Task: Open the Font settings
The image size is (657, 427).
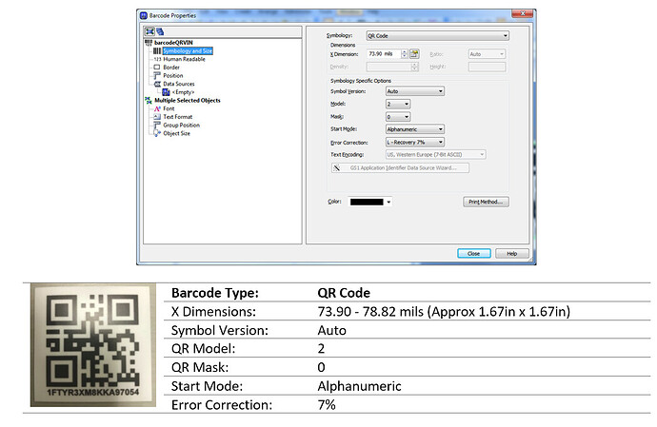Action: (169, 108)
